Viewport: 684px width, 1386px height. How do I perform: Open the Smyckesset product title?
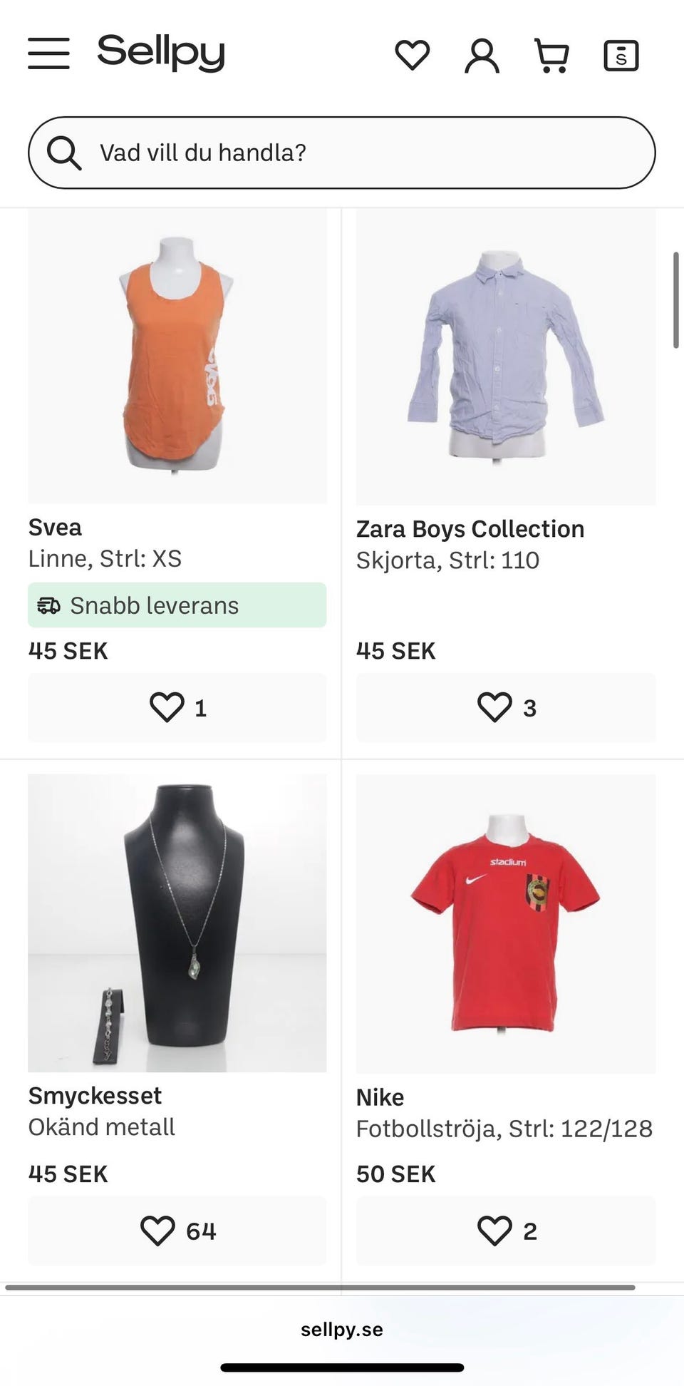(95, 1096)
